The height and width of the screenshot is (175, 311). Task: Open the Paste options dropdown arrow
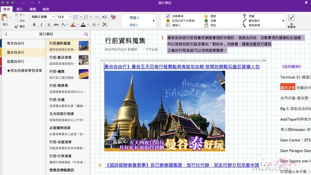(x=11, y=18)
